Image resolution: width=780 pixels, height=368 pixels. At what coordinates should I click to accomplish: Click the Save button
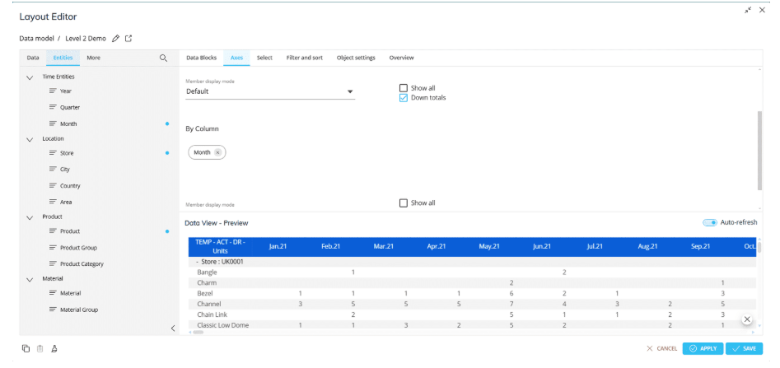[745, 348]
